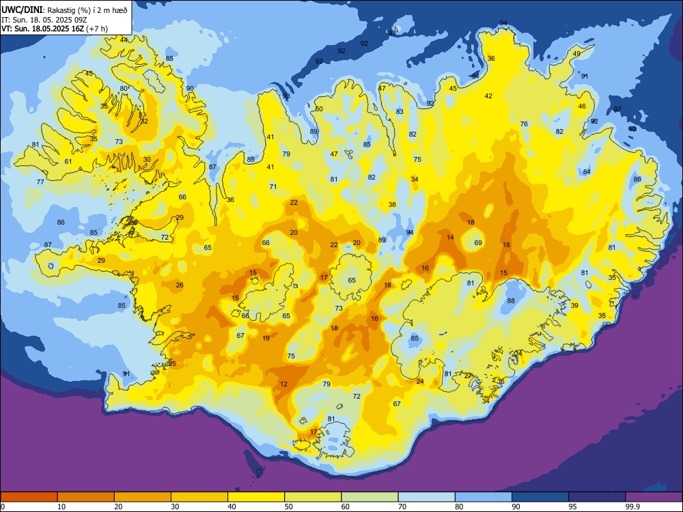This screenshot has width=683, height=512.
Task: Select the purple legend swatch above 99.9
Action: 654,497
